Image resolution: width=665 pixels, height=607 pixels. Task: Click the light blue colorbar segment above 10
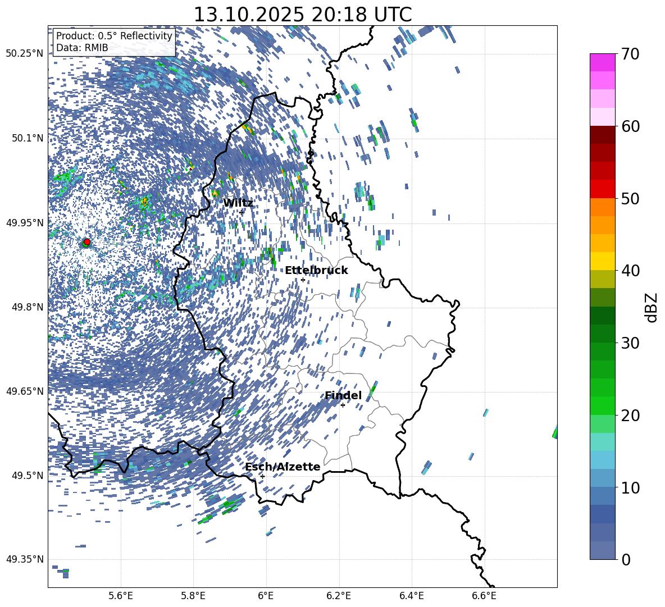(602, 460)
